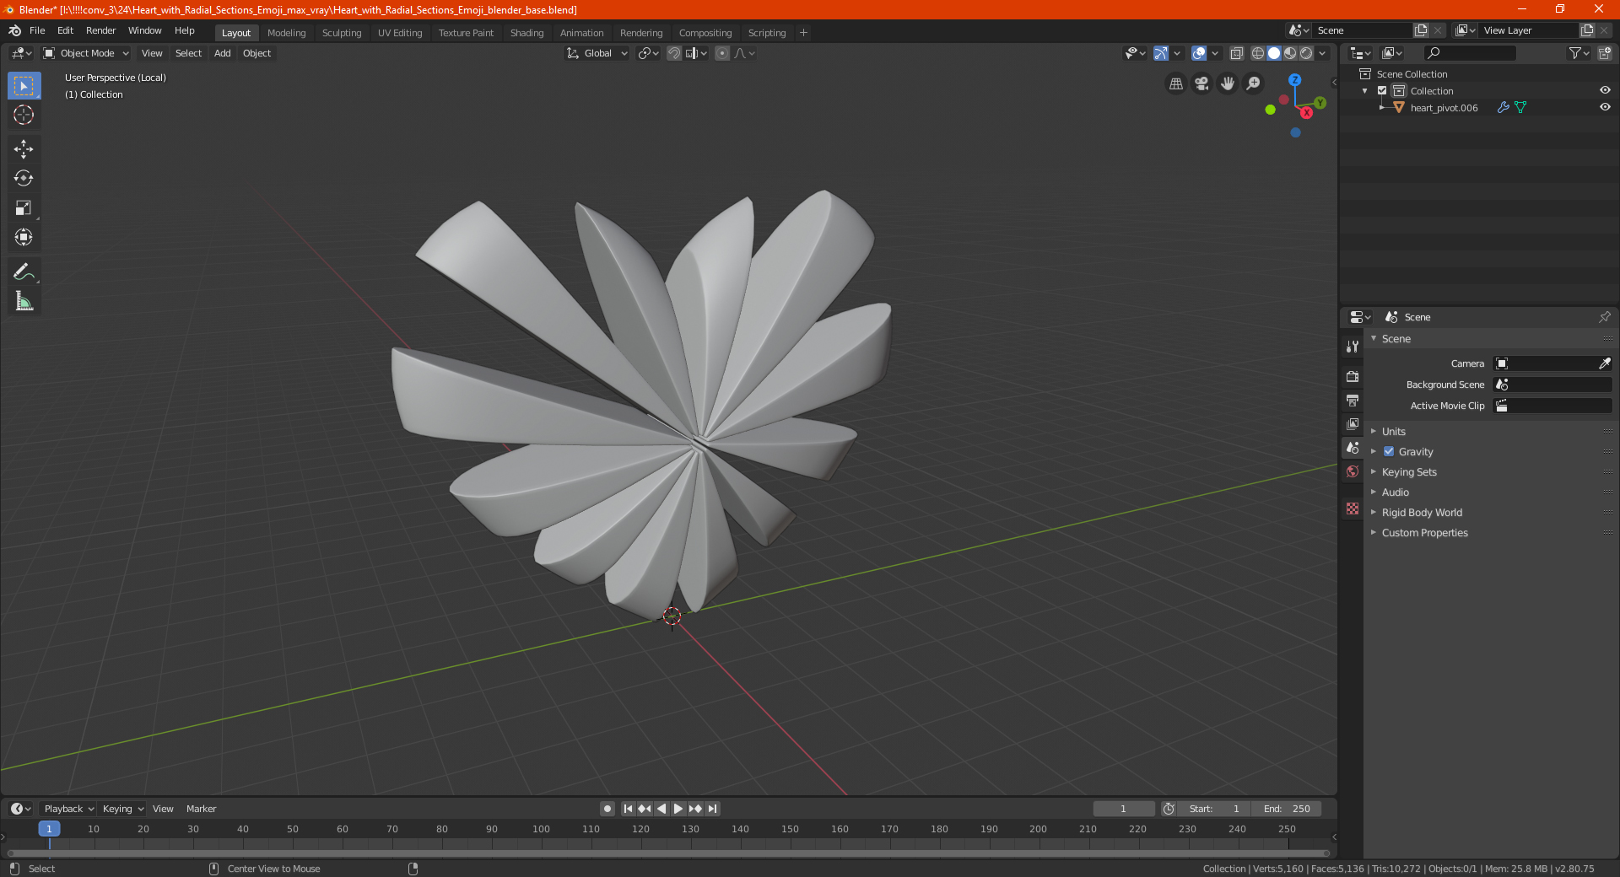The width and height of the screenshot is (1620, 877).
Task: Open the World properties tab
Action: coord(1353,471)
